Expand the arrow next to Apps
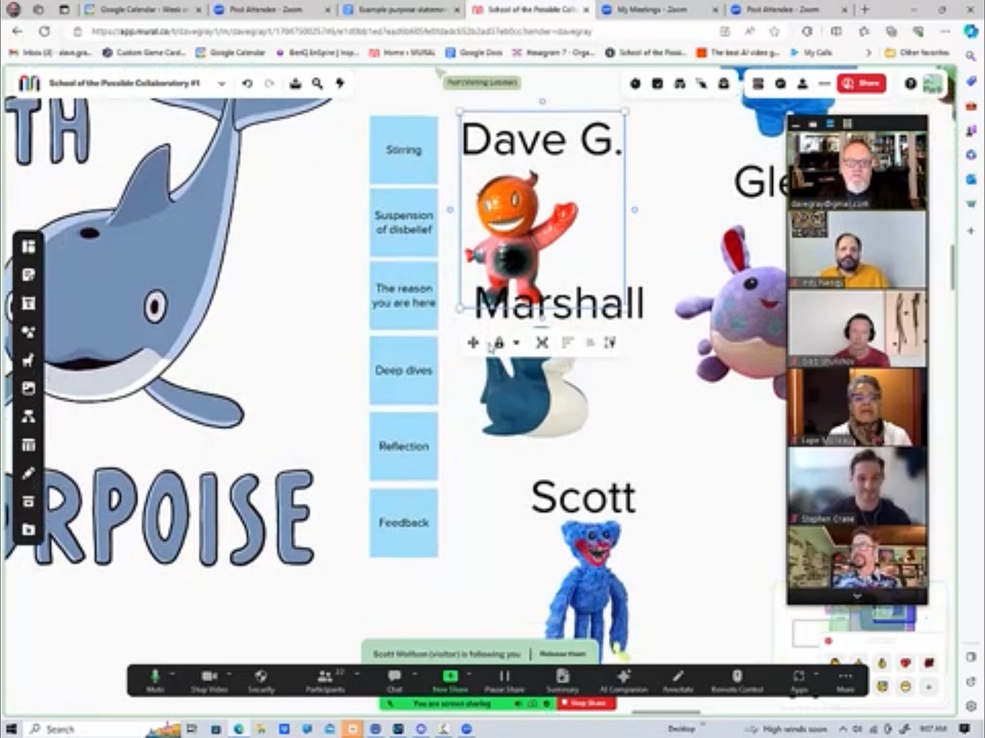Viewport: 985px width, 738px height. 816,674
